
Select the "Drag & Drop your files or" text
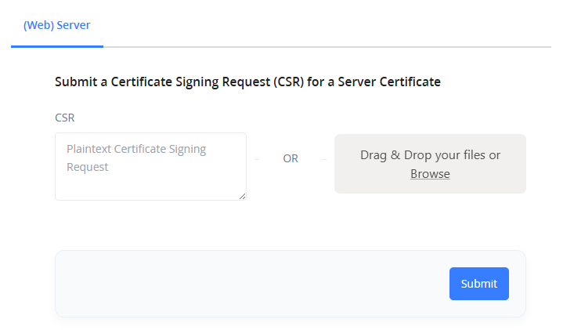point(430,155)
